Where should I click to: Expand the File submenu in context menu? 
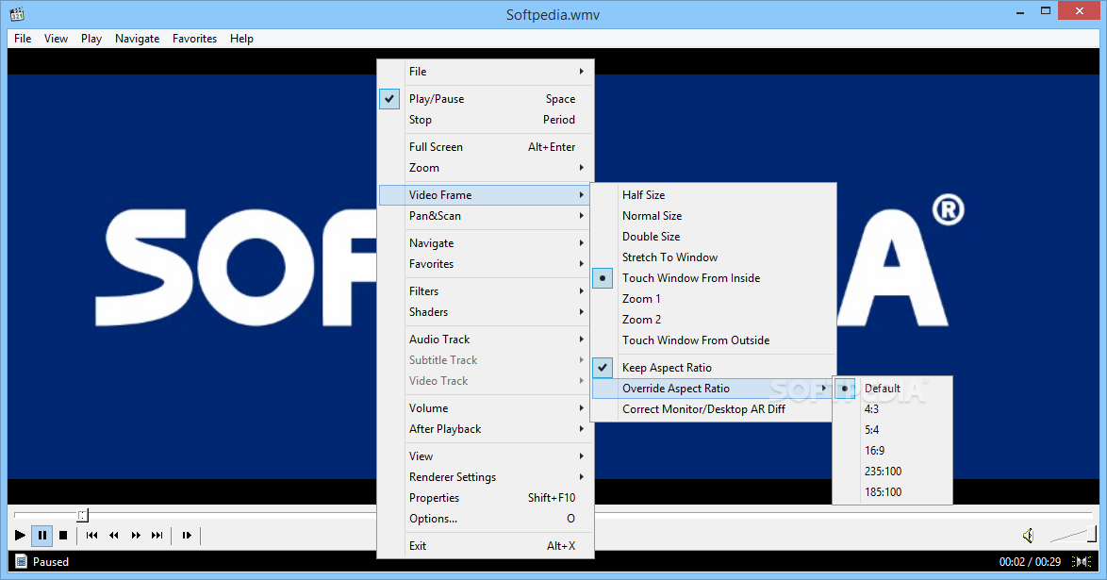(487, 72)
